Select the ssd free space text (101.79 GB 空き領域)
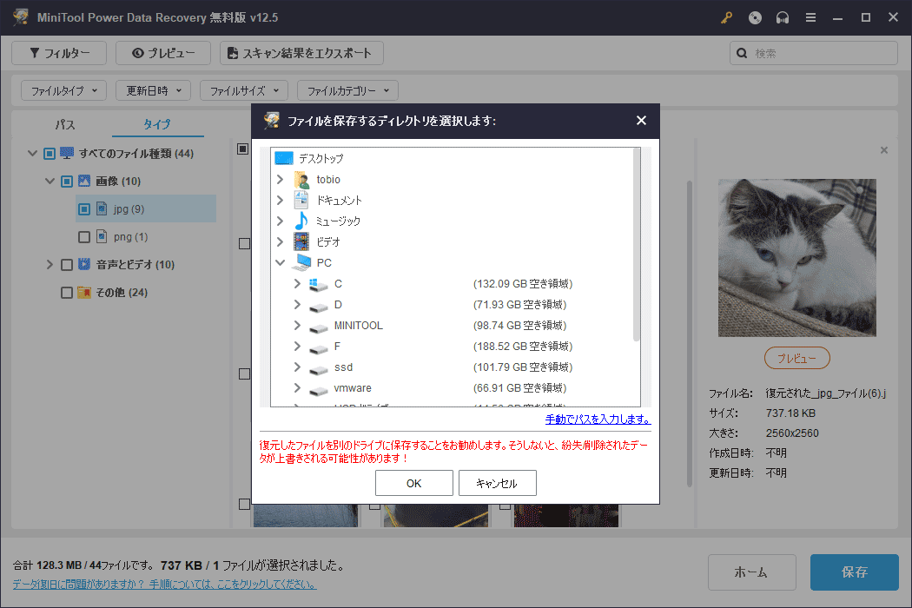The height and width of the screenshot is (608, 912). [523, 367]
